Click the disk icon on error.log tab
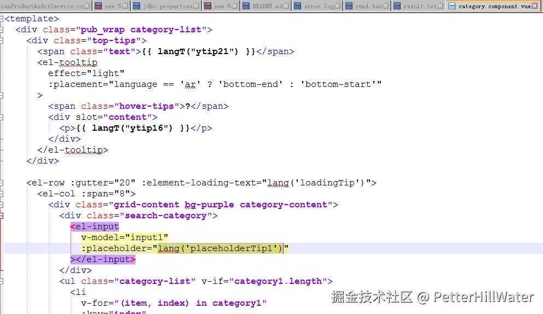Screen dimensions: 543x314 (297, 6)
